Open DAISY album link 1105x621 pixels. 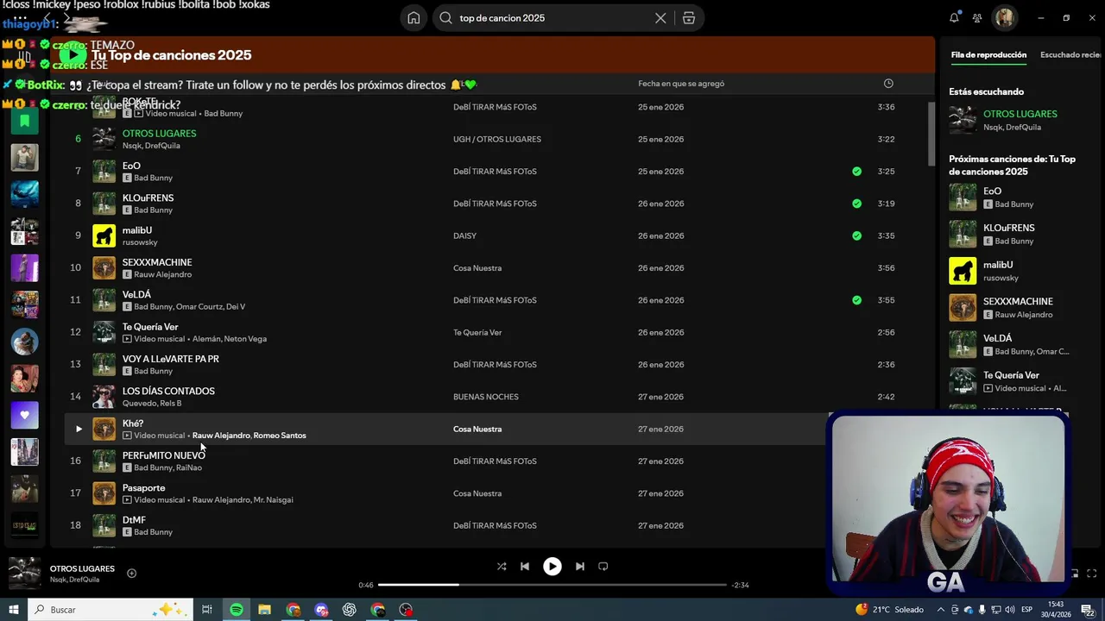click(464, 235)
